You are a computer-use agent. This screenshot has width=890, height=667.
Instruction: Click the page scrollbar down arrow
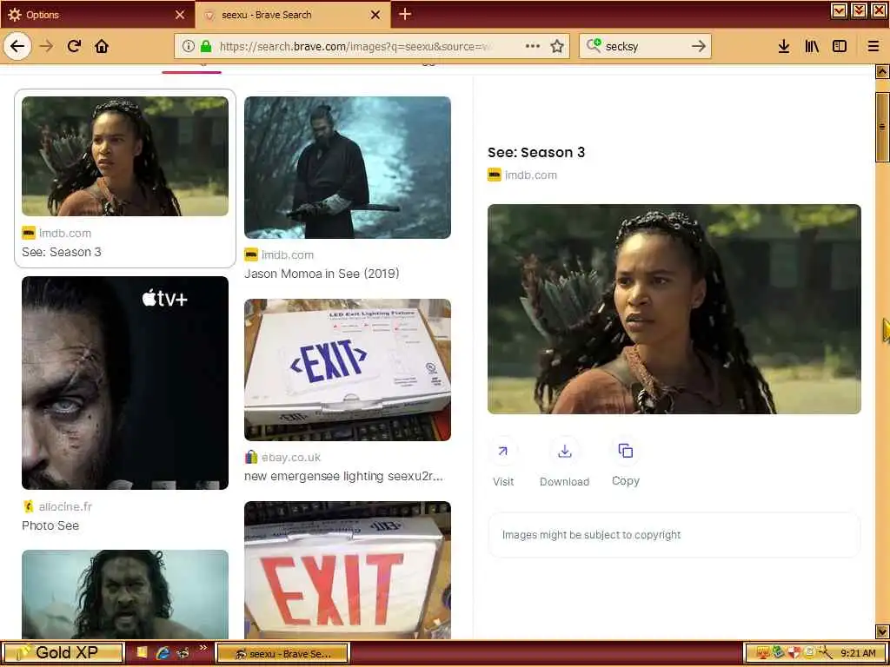click(x=881, y=631)
